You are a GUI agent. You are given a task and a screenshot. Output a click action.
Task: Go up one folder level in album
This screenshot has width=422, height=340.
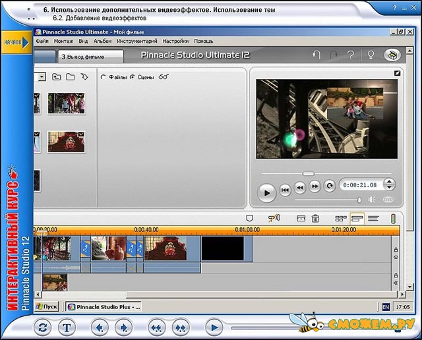tap(56, 77)
